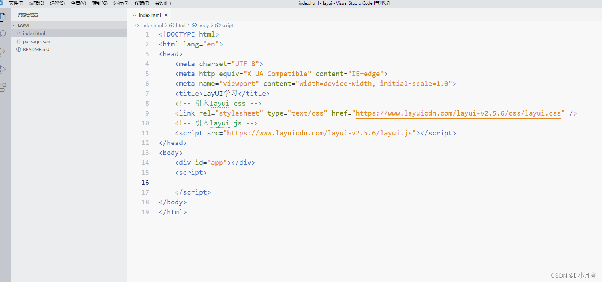
Task: Open the 查看(V) menu
Action: pos(78,3)
